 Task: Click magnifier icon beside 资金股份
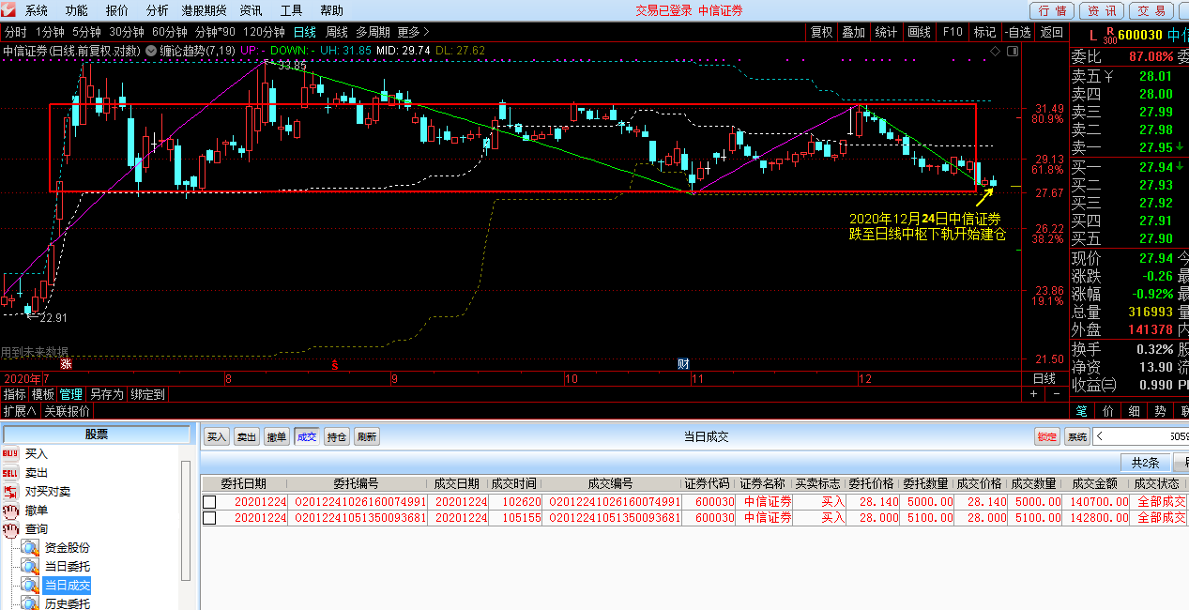click(31, 548)
